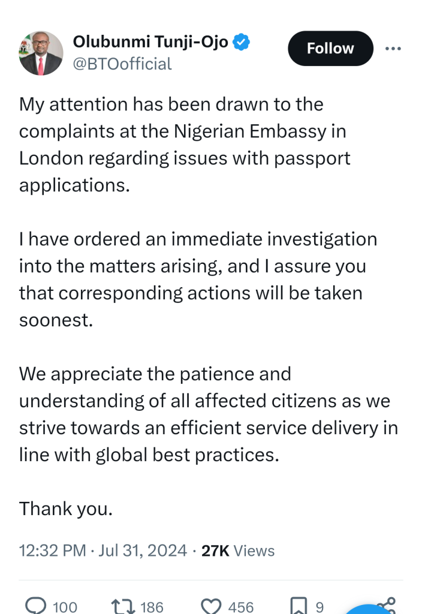Screen dimensions: 422x614
Task: Click the 9 bookmarks count
Action: [x=319, y=607]
